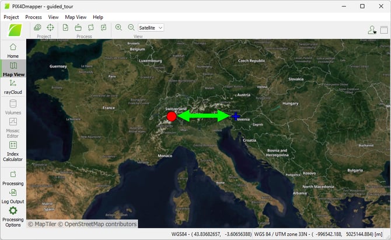Click the panel layout icon beside account
Viewport: 391px width, 240px height.
coord(384,30)
